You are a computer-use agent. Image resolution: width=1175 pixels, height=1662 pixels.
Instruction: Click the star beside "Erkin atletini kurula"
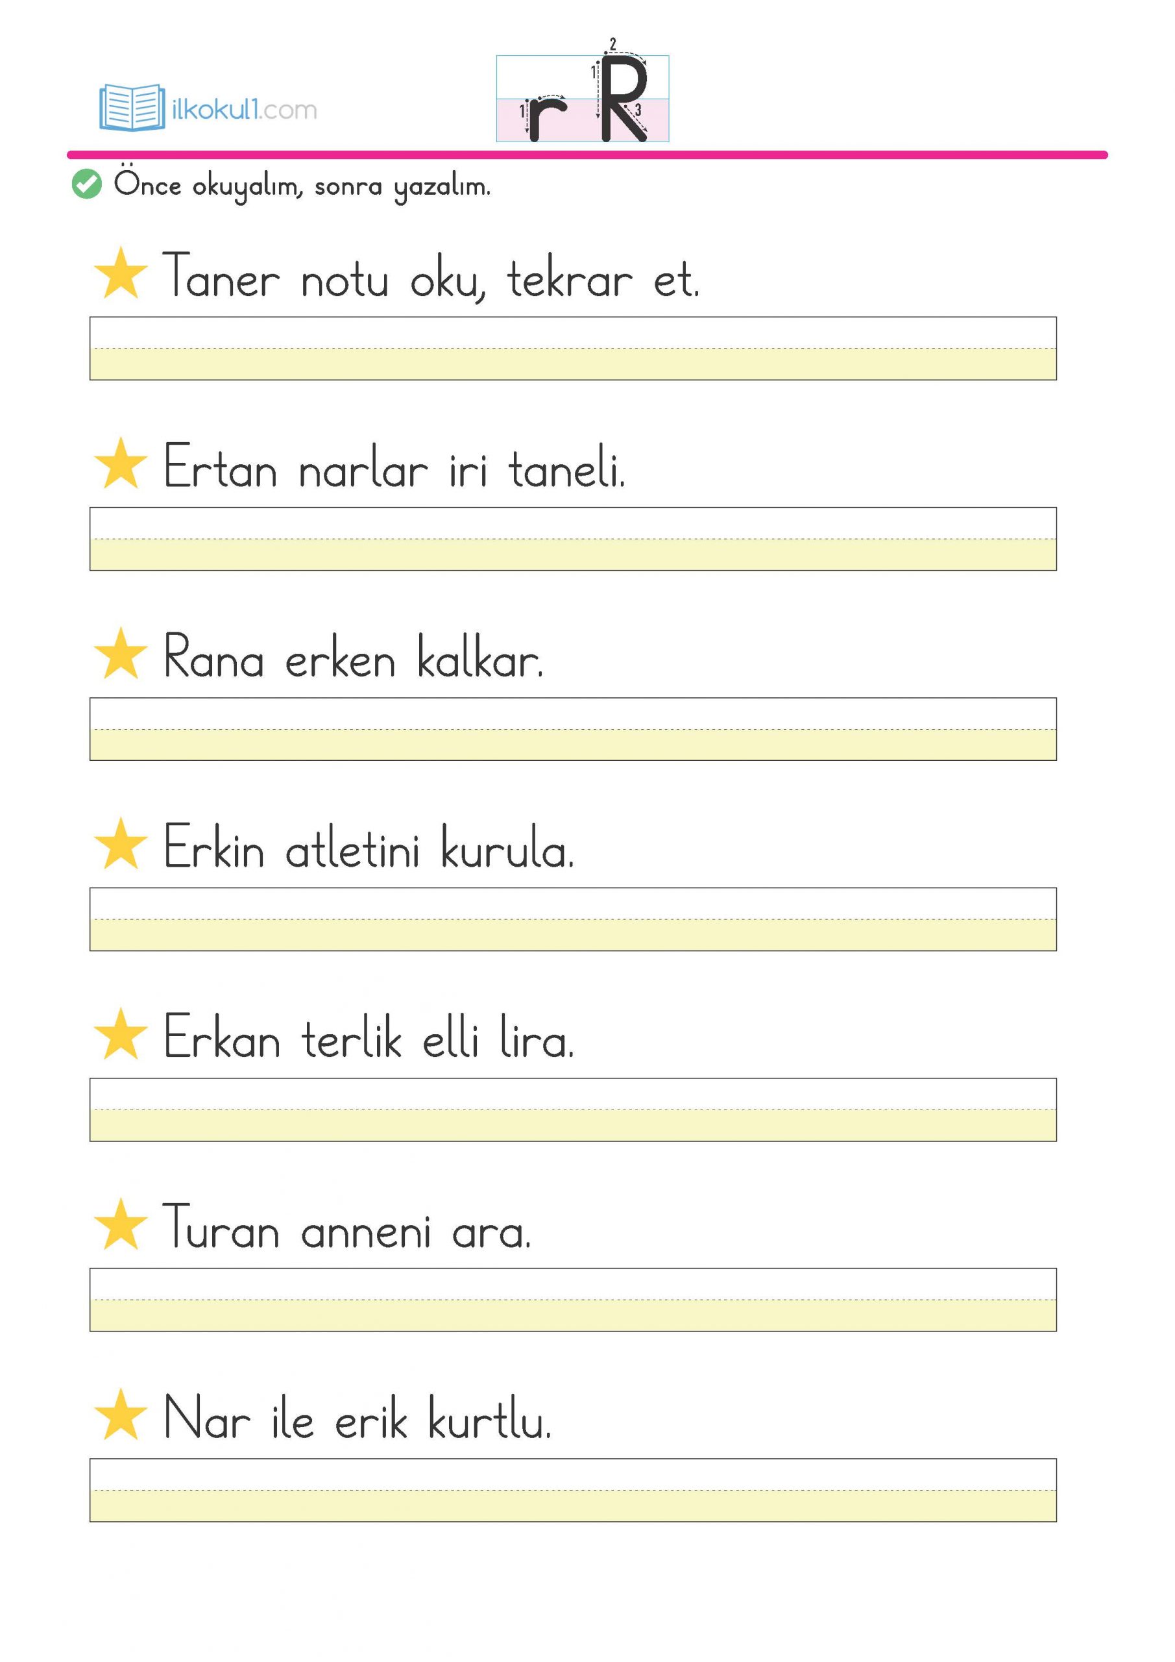point(120,845)
